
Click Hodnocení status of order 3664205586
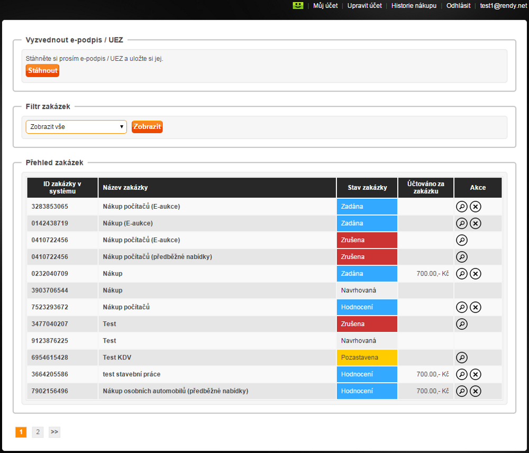coord(367,374)
